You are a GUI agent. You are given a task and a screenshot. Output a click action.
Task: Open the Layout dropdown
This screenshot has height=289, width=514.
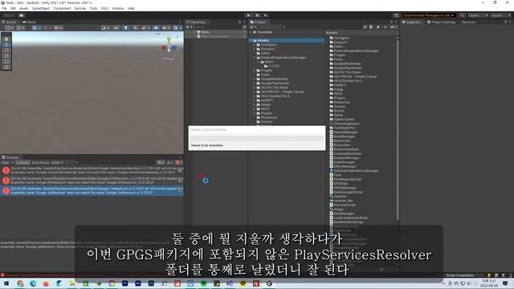[501, 15]
